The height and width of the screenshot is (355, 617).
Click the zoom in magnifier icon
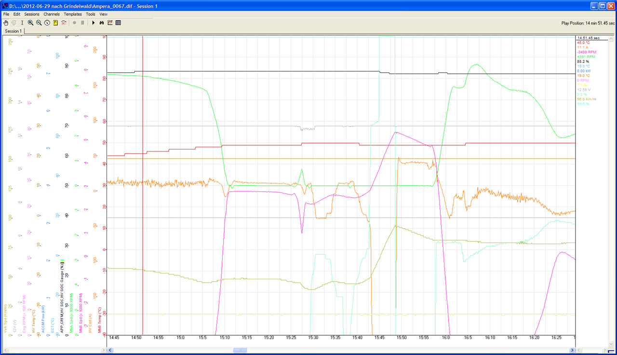pyautogui.click(x=30, y=23)
